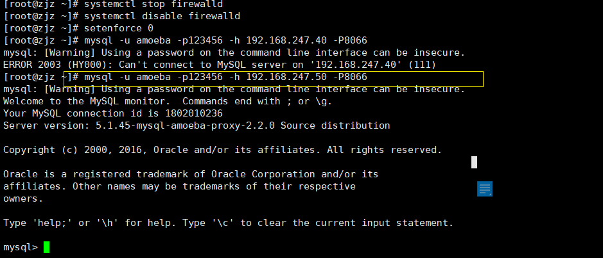Image resolution: width=603 pixels, height=258 pixels.
Task: Click the Copyright (c) 2000, 2016 line
Action: 222,150
